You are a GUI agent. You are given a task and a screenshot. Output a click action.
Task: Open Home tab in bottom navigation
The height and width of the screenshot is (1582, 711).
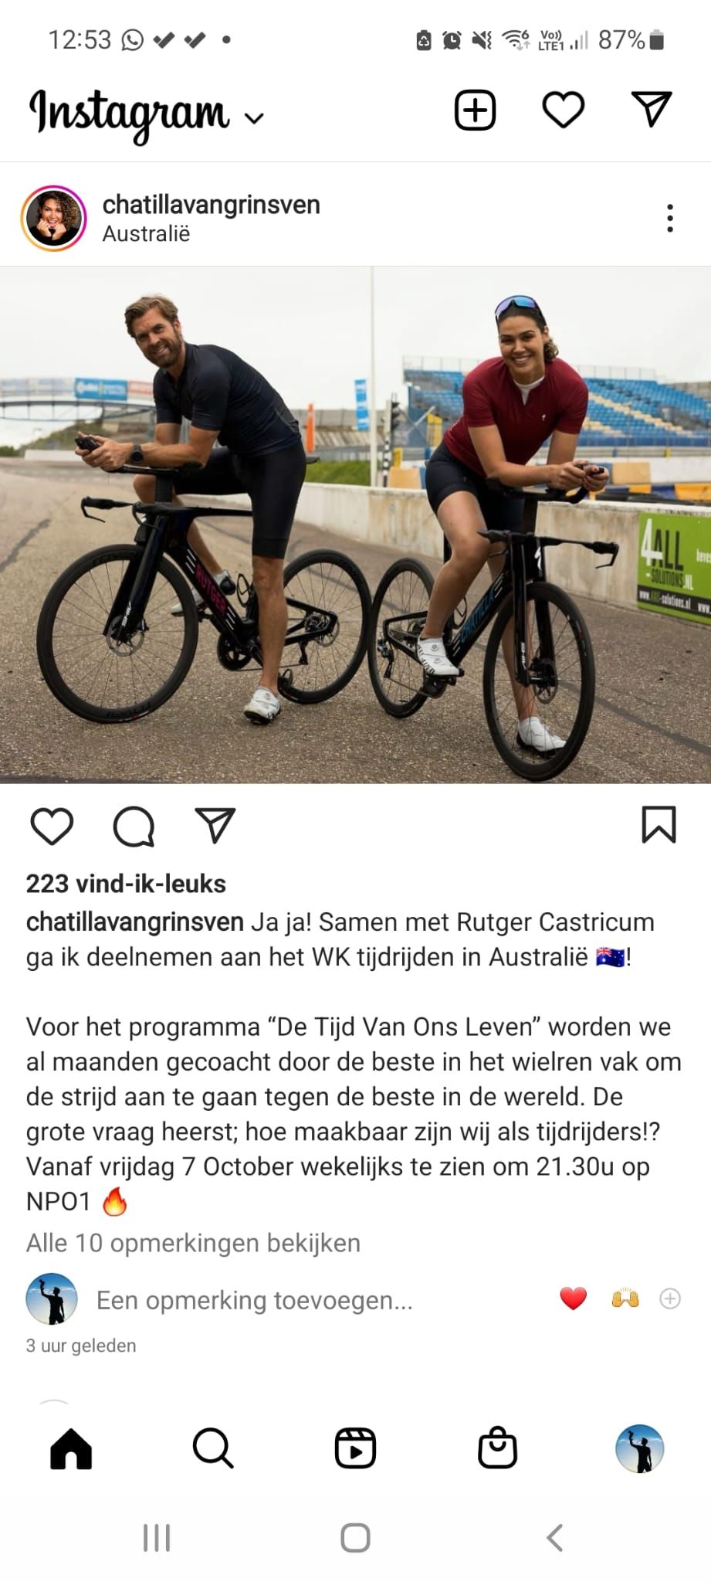tap(71, 1448)
